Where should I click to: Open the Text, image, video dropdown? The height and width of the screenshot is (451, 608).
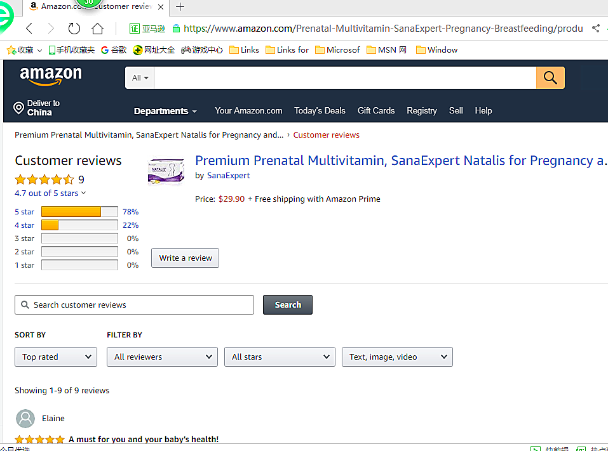[397, 356]
